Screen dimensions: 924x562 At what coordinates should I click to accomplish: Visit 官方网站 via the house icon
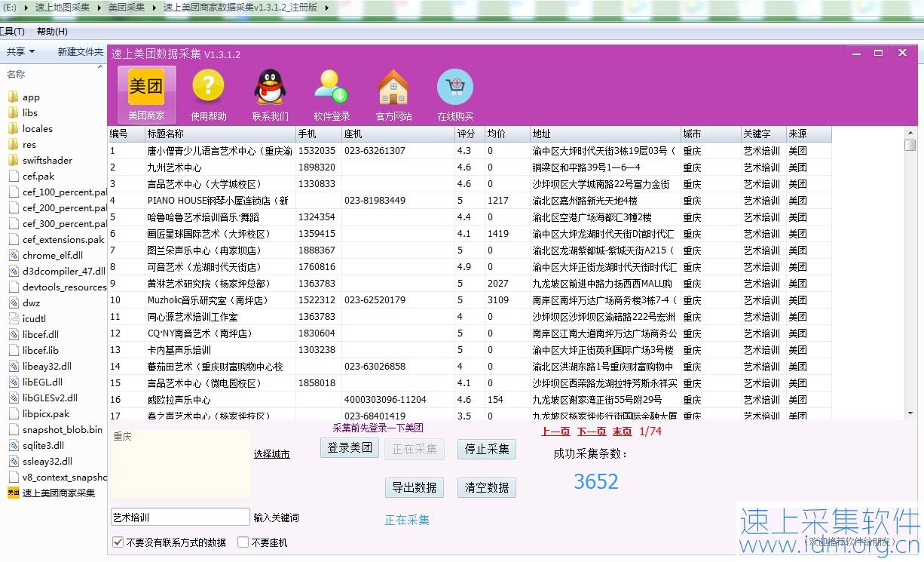[x=393, y=94]
